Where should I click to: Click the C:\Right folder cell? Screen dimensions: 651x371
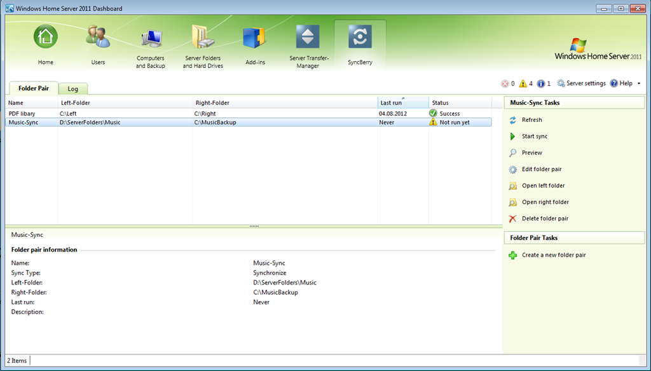pos(205,113)
